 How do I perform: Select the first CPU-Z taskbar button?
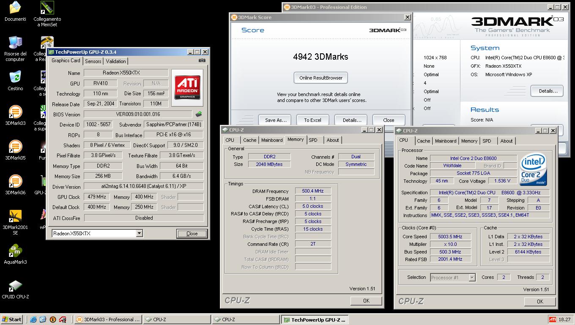point(177,319)
